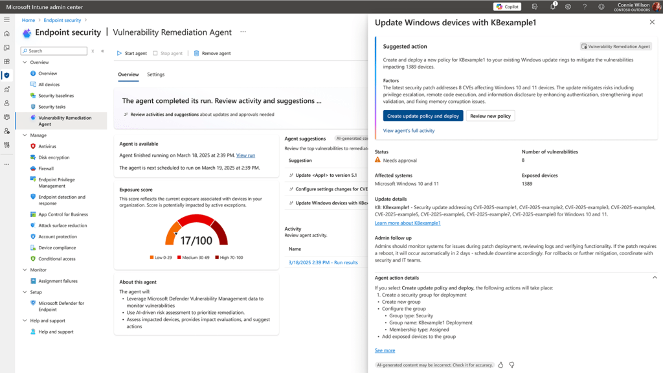Collapse the Agent action details section
The width and height of the screenshot is (663, 373).
pos(654,277)
